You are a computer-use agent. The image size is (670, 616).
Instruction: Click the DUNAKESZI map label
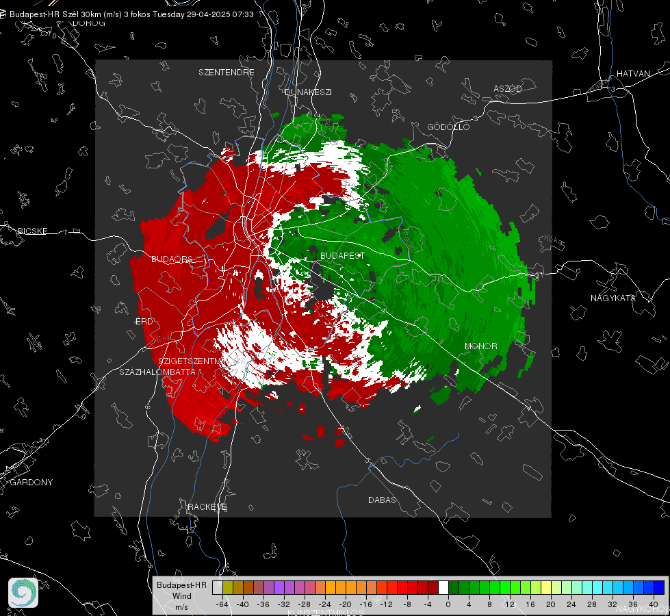(308, 92)
